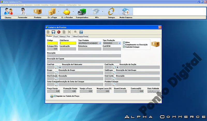
Task: Switch to the Foto tab
Action: (69, 36)
